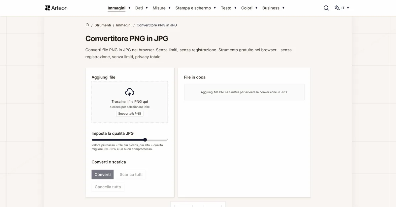The image size is (396, 207).
Task: Expand the Misure menu arrow
Action: pyautogui.click(x=170, y=8)
